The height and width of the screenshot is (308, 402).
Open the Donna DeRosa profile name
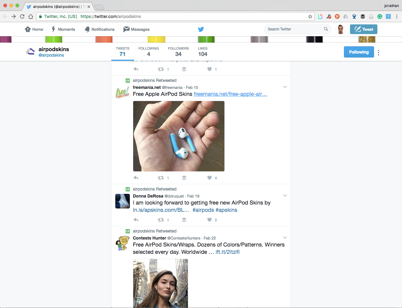tap(148, 196)
